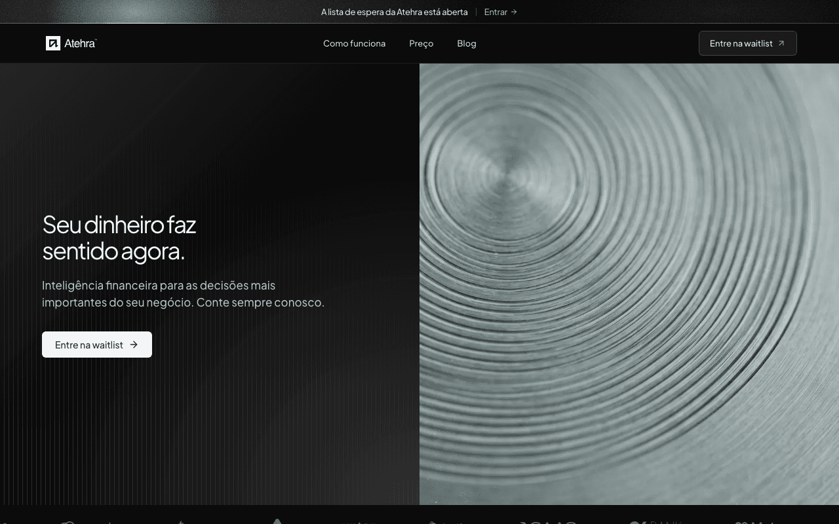Go to the "Como funciona" page
This screenshot has width=839, height=524.
coord(354,43)
